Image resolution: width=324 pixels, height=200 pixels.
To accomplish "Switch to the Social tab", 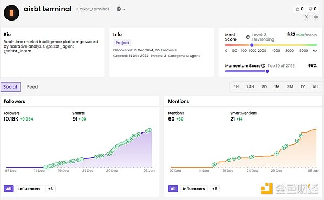I will (10, 87).
